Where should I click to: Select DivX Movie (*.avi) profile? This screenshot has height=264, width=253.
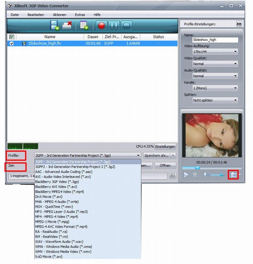[87, 197]
